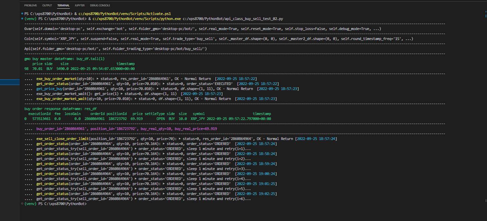487x221 pixels.
Task: Click the 573513461 executionId value
Action: point(41,119)
